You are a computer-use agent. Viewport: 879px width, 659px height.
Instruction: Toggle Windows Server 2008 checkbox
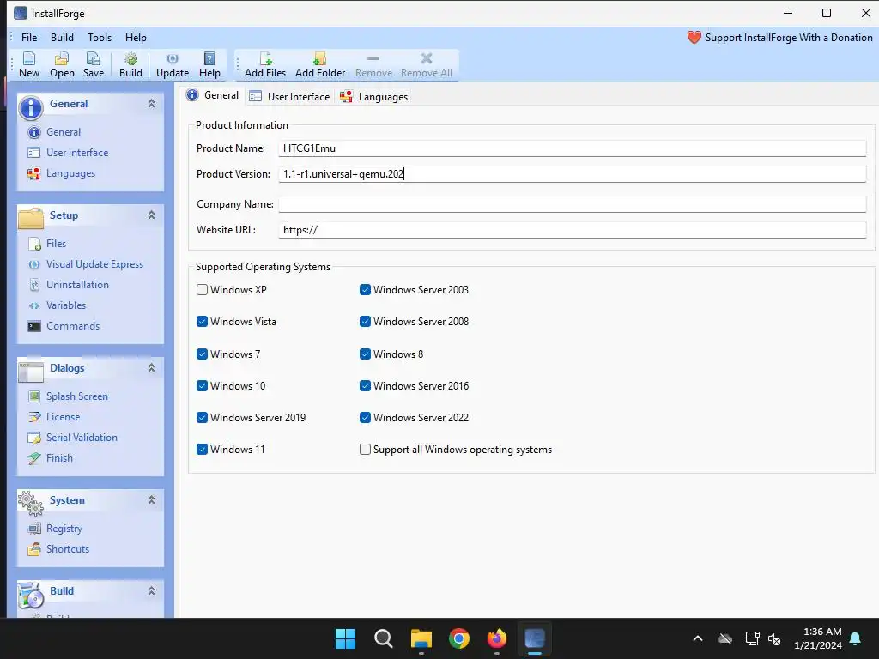coord(365,322)
